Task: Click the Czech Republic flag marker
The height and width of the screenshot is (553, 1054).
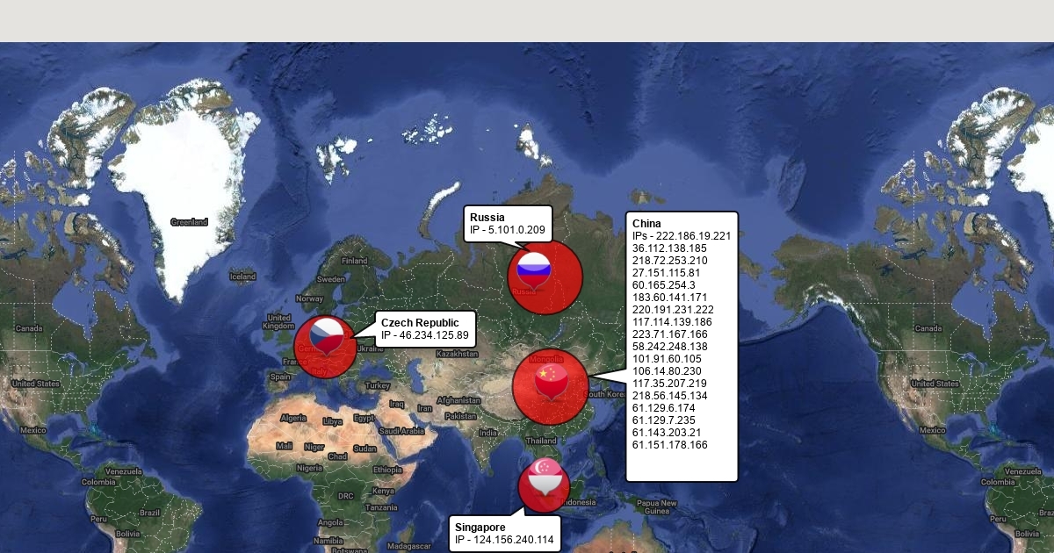Action: tap(327, 336)
